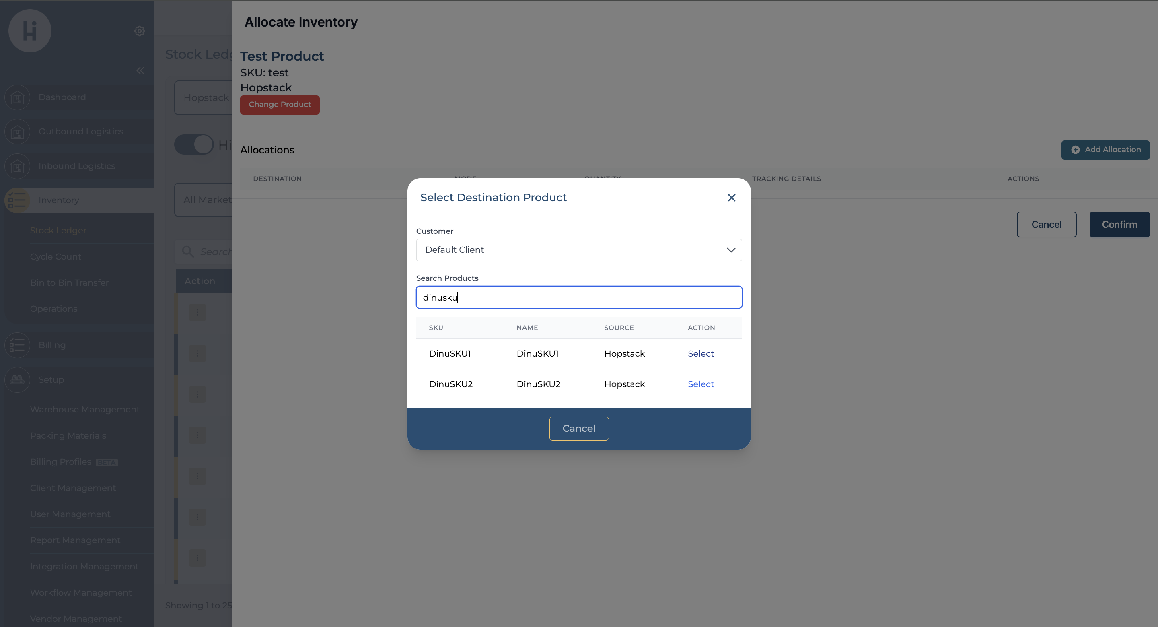Click the settings gear icon in sidebar

pos(139,31)
